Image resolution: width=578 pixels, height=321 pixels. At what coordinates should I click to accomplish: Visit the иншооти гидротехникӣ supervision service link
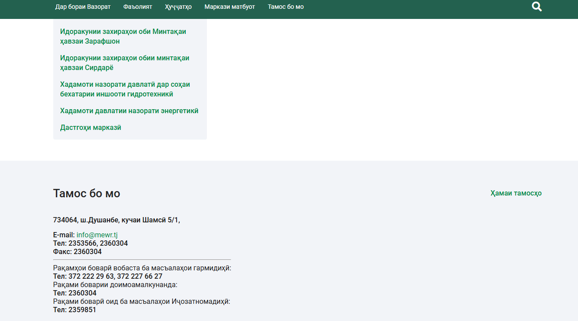(x=125, y=89)
